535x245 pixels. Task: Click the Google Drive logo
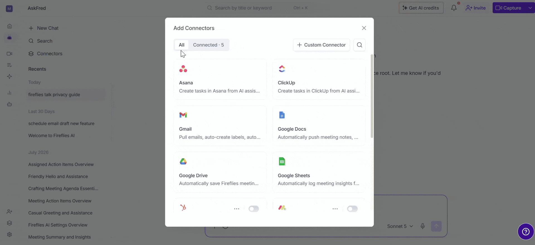[183, 161]
